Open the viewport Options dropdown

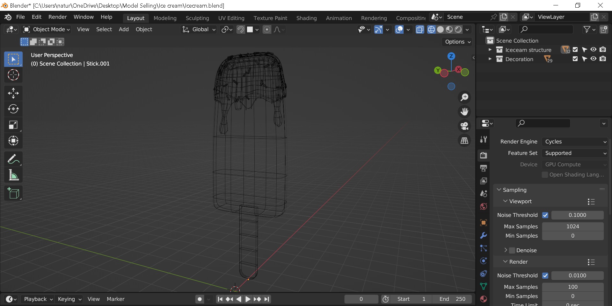[x=457, y=42]
